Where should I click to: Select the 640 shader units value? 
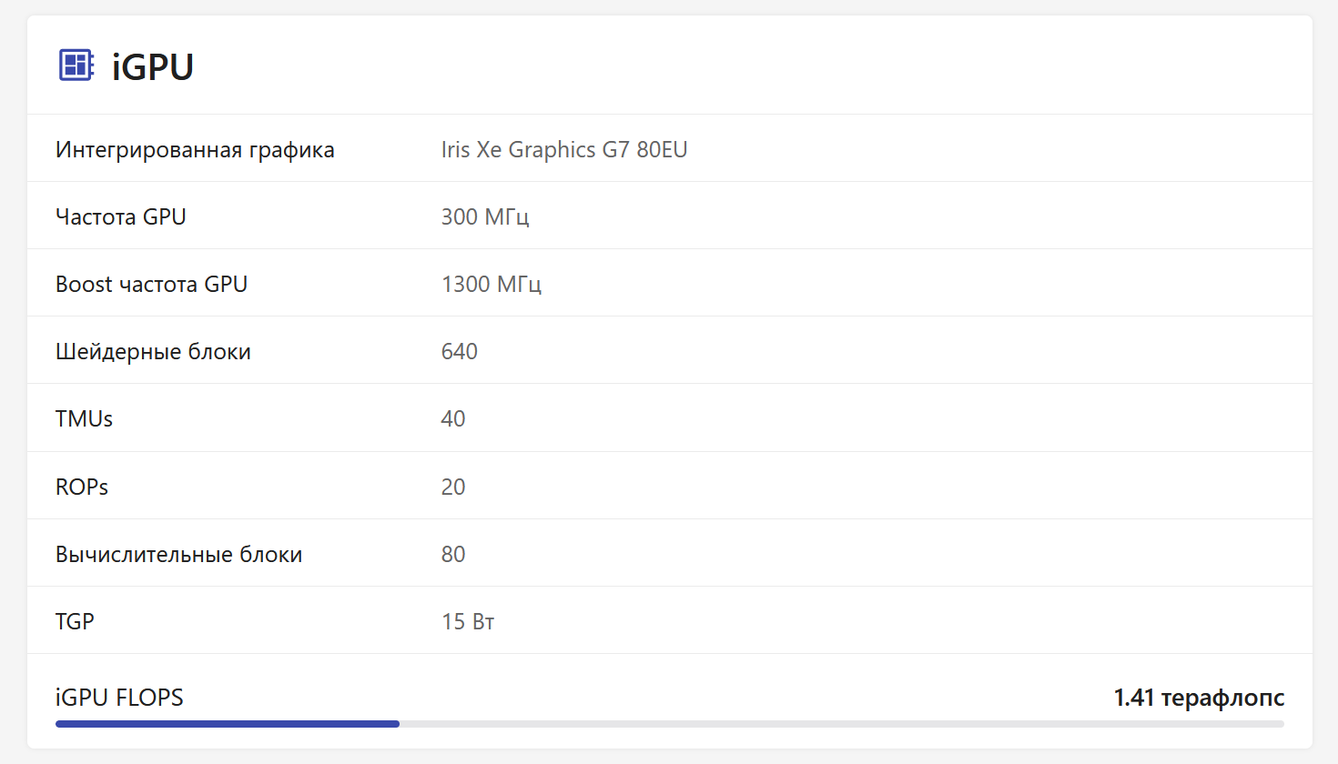pyautogui.click(x=460, y=352)
